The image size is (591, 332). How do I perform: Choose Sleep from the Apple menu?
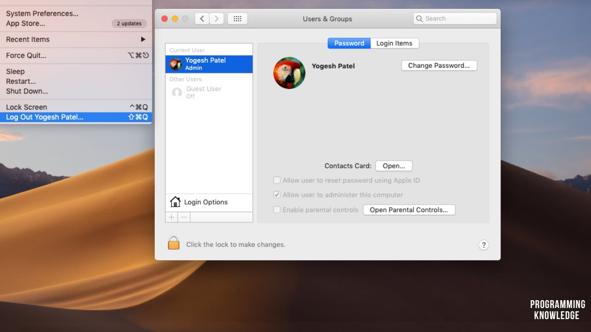(x=76, y=71)
